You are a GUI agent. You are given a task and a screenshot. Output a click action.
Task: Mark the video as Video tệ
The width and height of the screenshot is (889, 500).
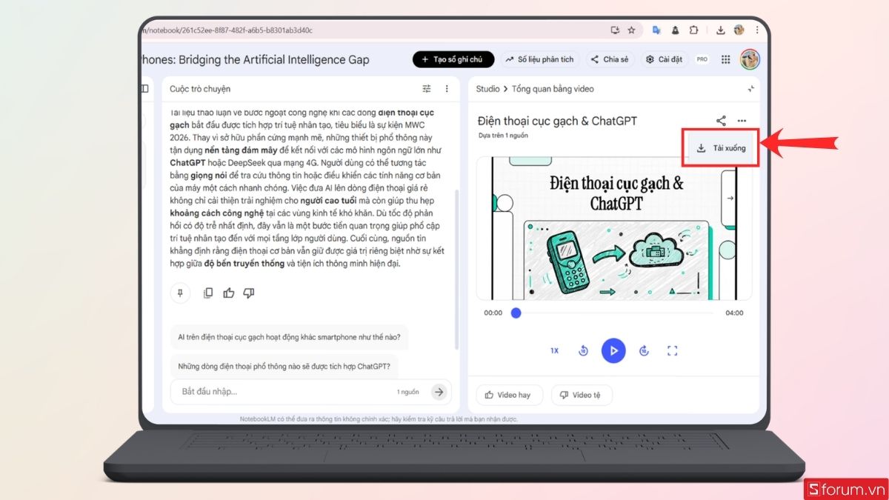(582, 395)
